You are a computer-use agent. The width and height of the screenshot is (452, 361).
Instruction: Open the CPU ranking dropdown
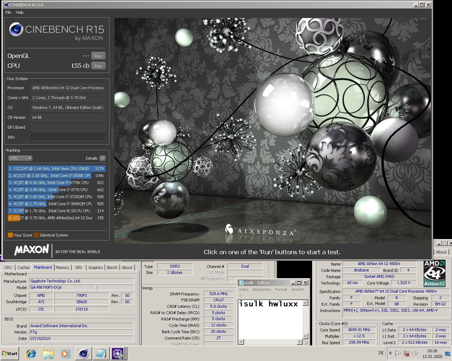pyautogui.click(x=20, y=158)
